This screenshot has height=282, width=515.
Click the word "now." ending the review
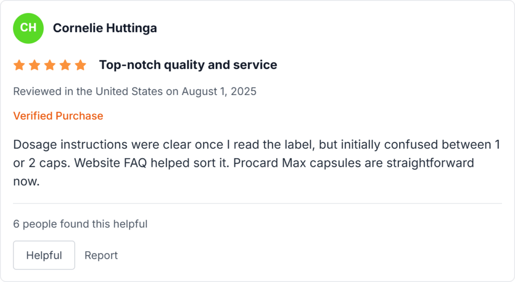[x=26, y=181]
